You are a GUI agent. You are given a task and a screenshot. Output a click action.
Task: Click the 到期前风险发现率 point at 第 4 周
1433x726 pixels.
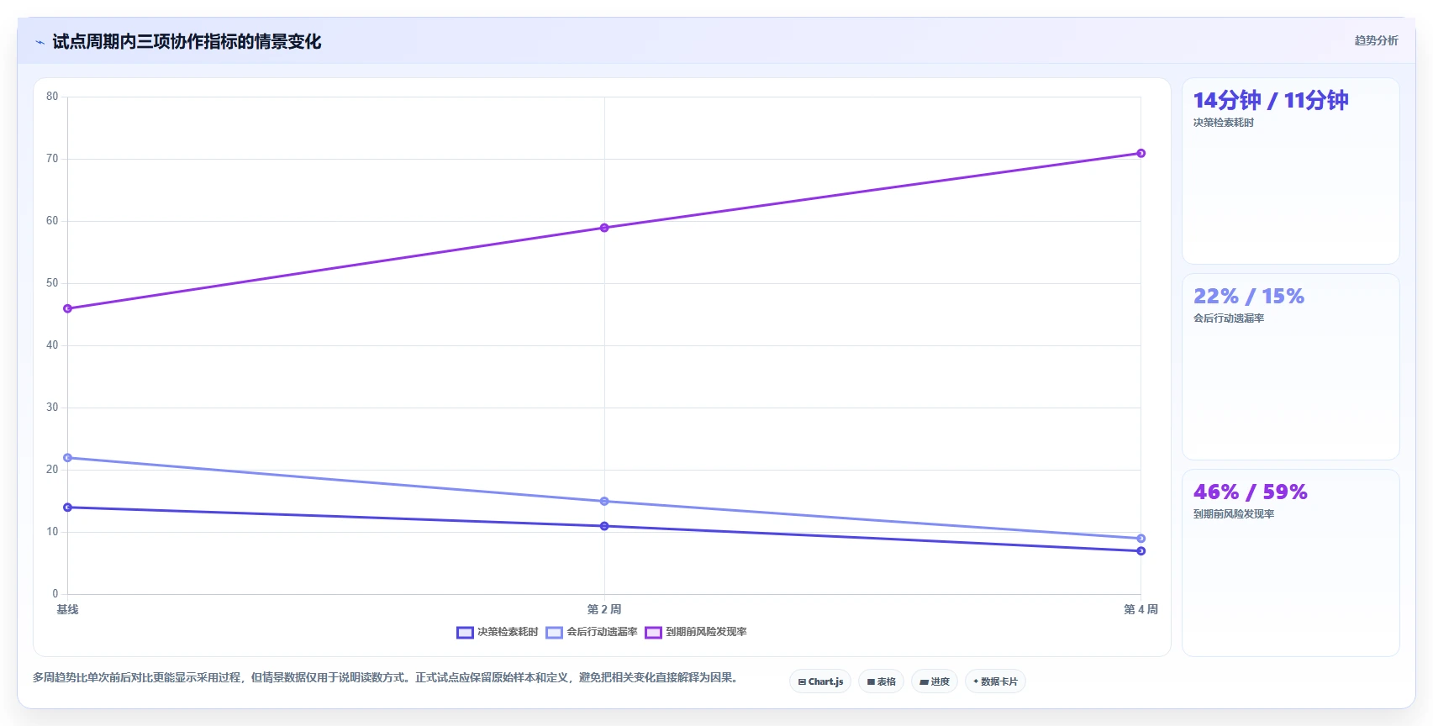[x=1141, y=153]
